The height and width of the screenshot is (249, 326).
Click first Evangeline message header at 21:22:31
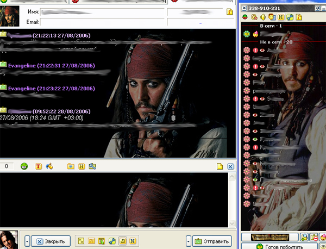(x=52, y=66)
